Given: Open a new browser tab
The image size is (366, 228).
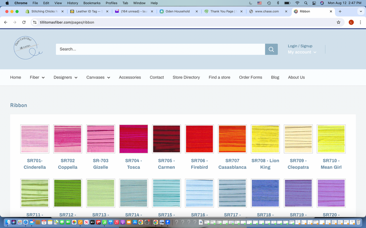Looking at the screenshot, I should pos(340,11).
